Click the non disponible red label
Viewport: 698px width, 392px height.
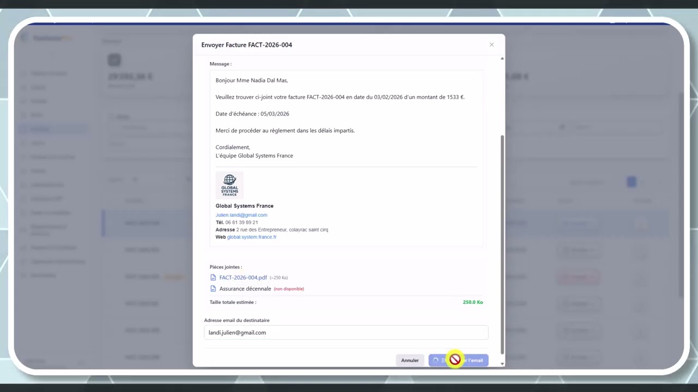pos(288,289)
